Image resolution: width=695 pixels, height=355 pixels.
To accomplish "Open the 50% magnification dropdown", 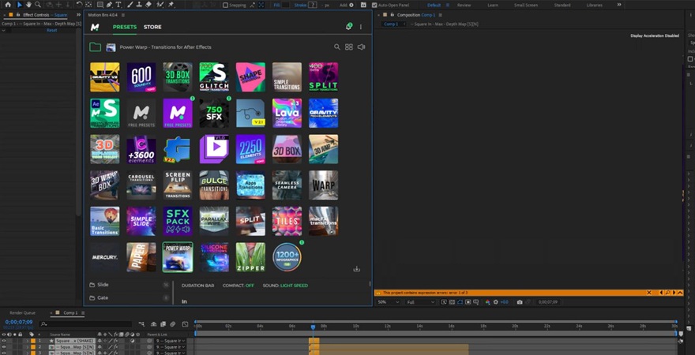I will tap(388, 302).
